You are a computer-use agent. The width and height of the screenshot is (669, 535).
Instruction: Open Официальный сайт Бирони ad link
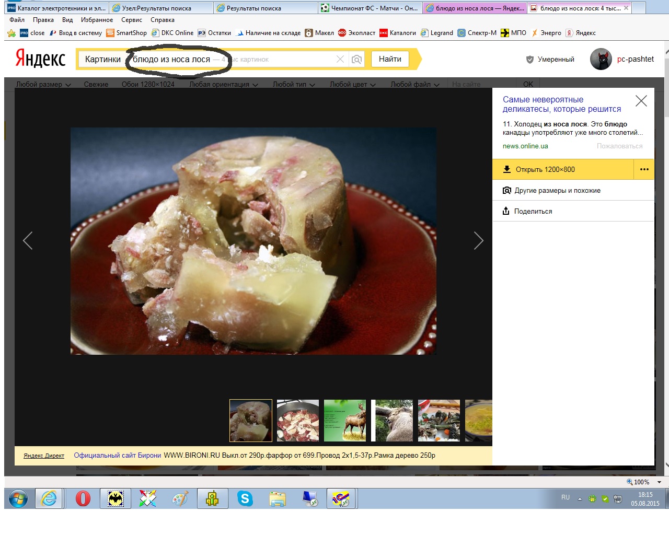pyautogui.click(x=118, y=455)
